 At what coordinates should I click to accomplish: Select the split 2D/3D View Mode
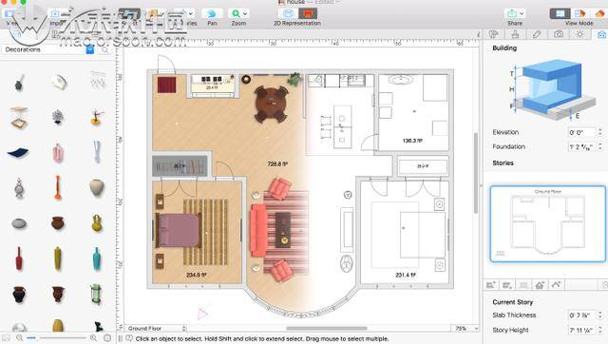pyautogui.click(x=579, y=13)
